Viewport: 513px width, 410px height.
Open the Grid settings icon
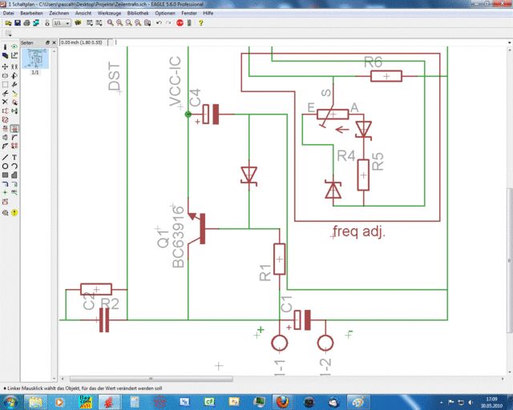pyautogui.click(x=9, y=34)
